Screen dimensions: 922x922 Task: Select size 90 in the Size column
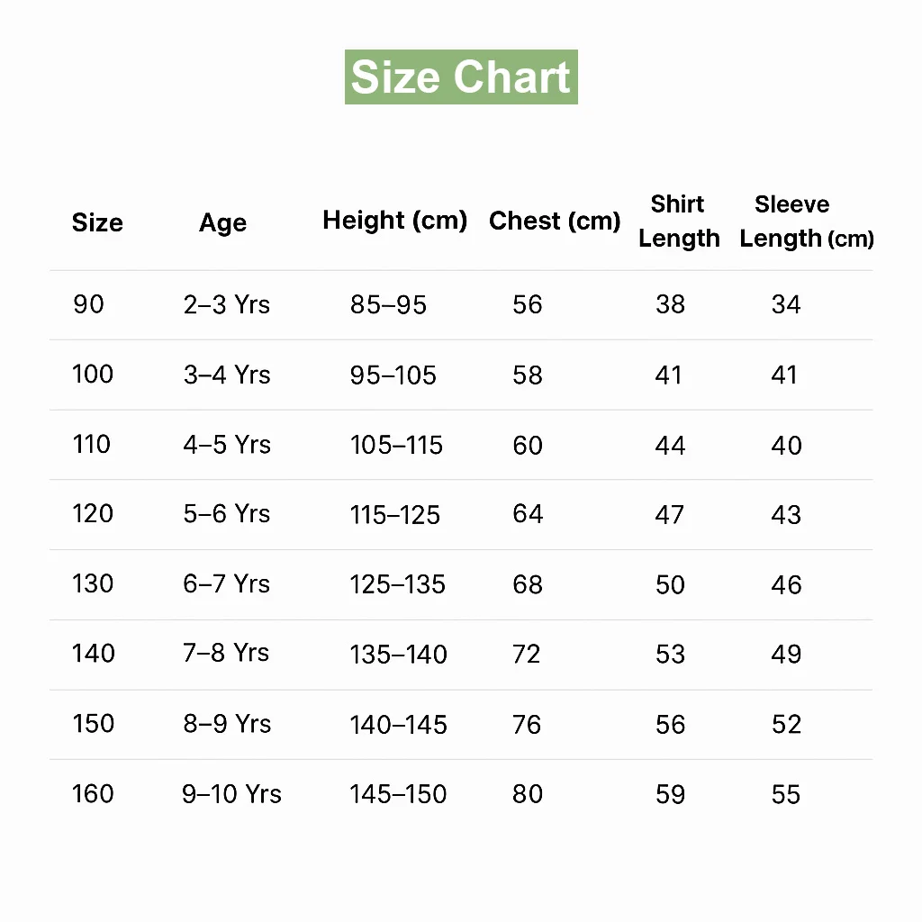88,304
